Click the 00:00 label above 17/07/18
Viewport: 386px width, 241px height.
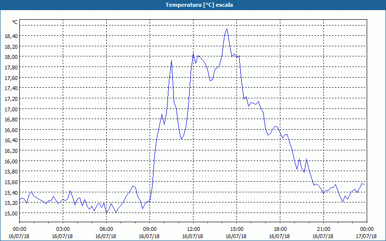[x=367, y=229]
